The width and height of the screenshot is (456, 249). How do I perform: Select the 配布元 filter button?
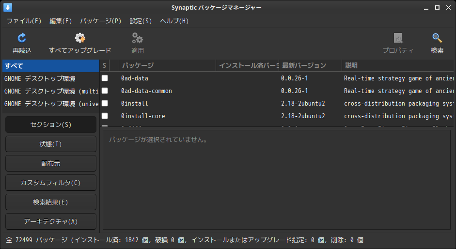tap(51, 163)
